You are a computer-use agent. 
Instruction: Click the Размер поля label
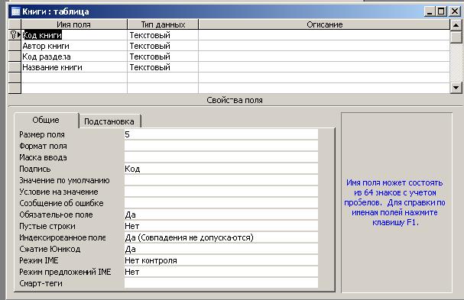(x=42, y=134)
